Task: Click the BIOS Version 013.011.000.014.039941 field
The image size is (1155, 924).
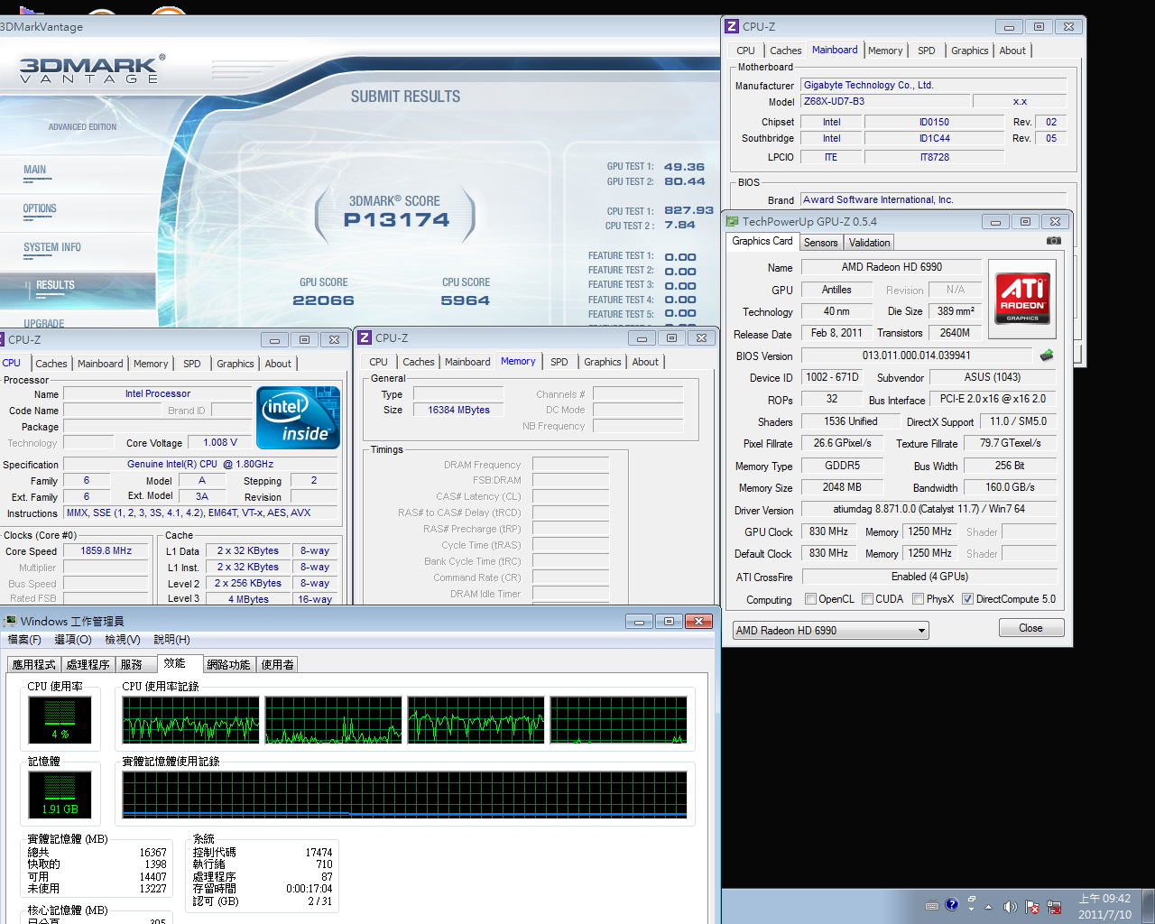Action: (916, 356)
